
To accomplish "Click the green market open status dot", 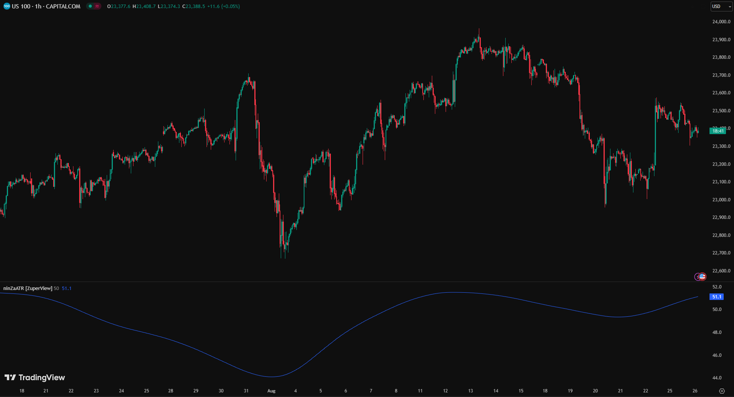I will click(x=90, y=6).
